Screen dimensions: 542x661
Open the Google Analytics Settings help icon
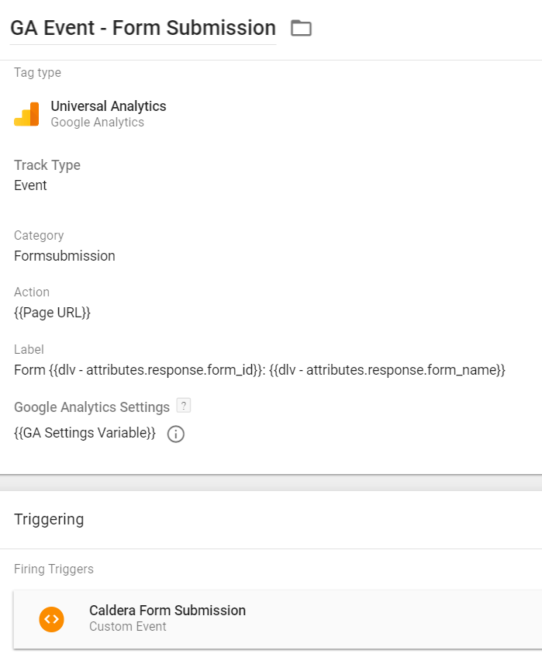(183, 405)
